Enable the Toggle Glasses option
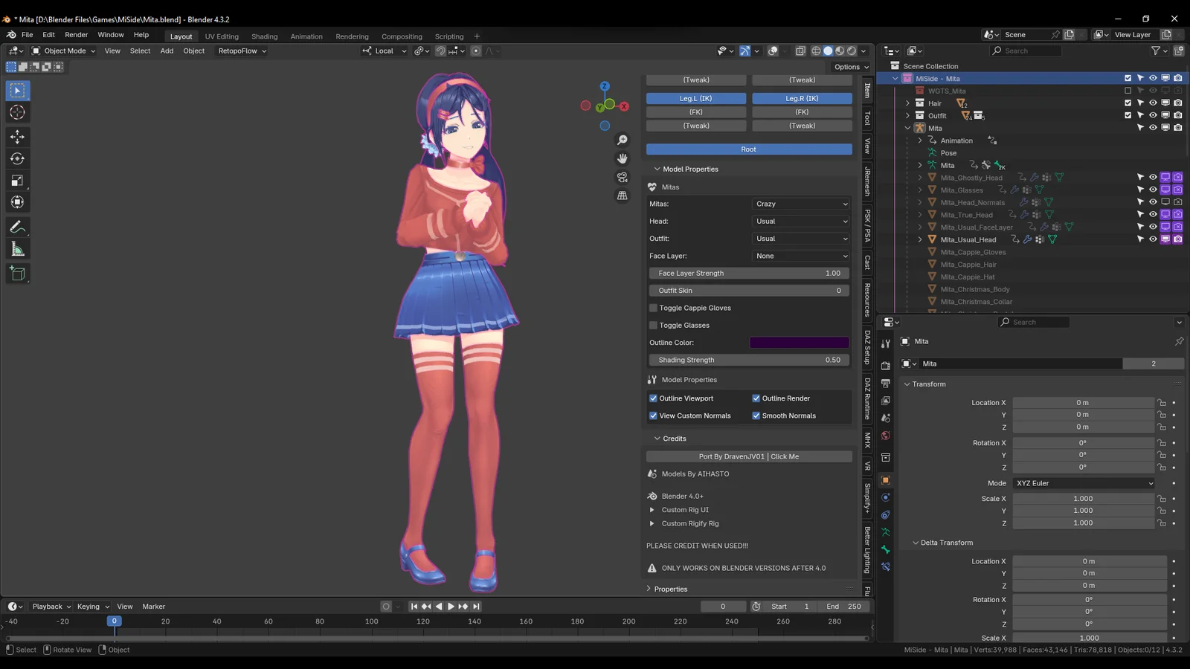This screenshot has height=669, width=1190. 652,325
